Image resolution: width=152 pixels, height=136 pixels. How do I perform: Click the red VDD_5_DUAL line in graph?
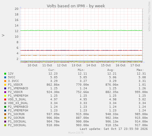click(x=82, y=50)
